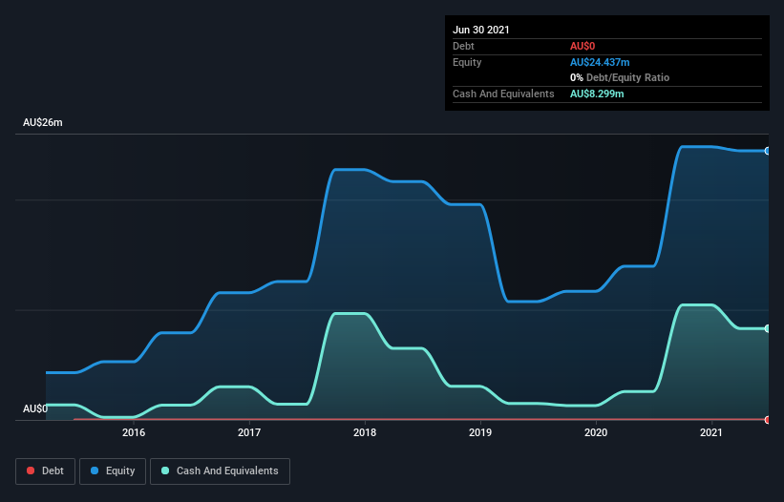
Task: Select the red Debt endpoint marker
Action: 768,420
